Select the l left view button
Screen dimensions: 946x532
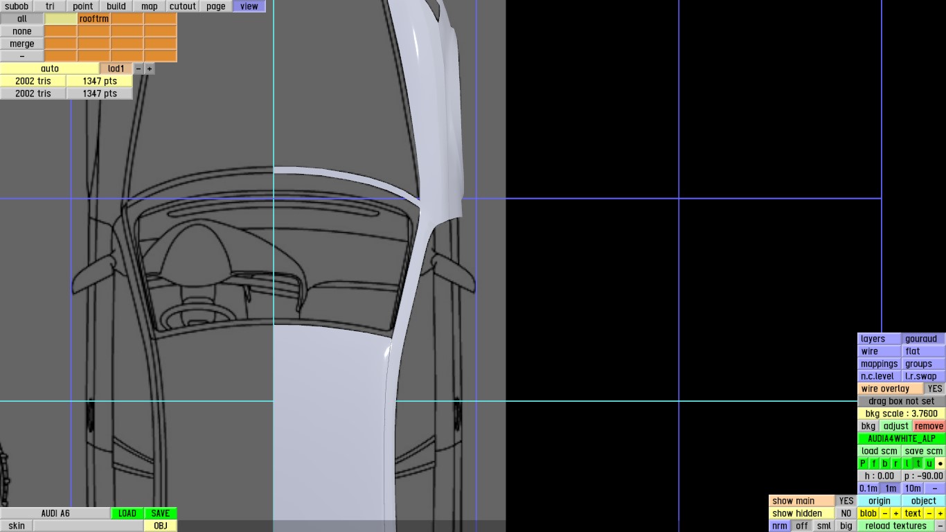tap(907, 463)
